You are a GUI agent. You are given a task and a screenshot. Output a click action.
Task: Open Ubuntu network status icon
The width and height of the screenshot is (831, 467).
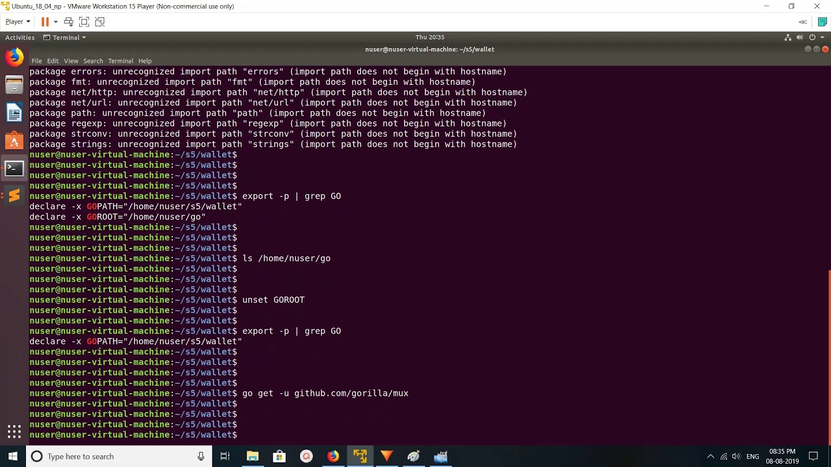pyautogui.click(x=788, y=38)
